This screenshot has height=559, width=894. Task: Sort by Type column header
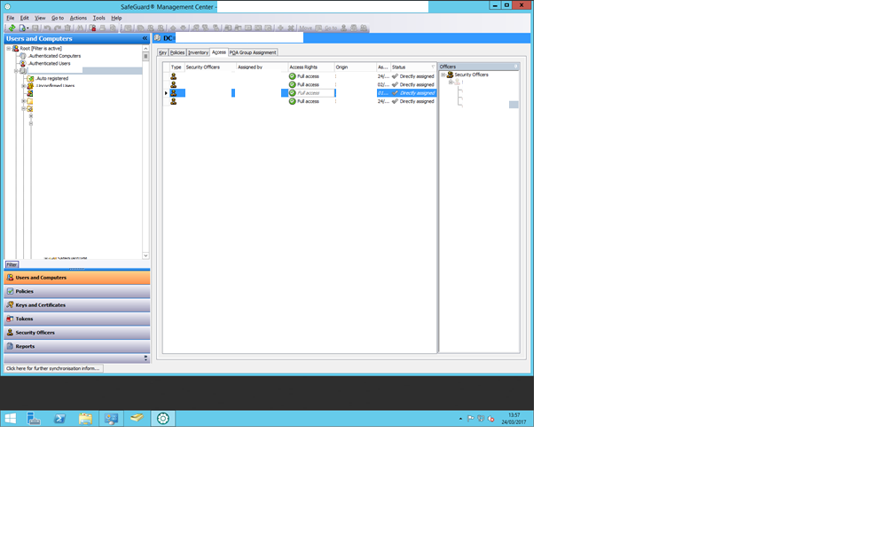(x=176, y=67)
